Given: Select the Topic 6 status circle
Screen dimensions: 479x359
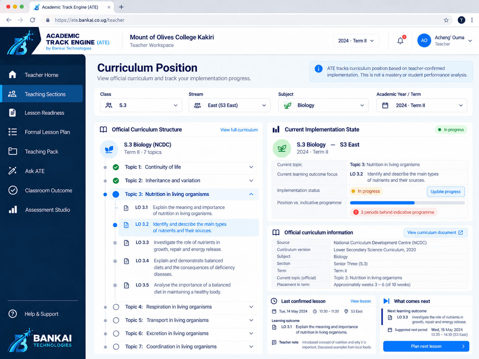Looking at the screenshot, I should pos(116,334).
